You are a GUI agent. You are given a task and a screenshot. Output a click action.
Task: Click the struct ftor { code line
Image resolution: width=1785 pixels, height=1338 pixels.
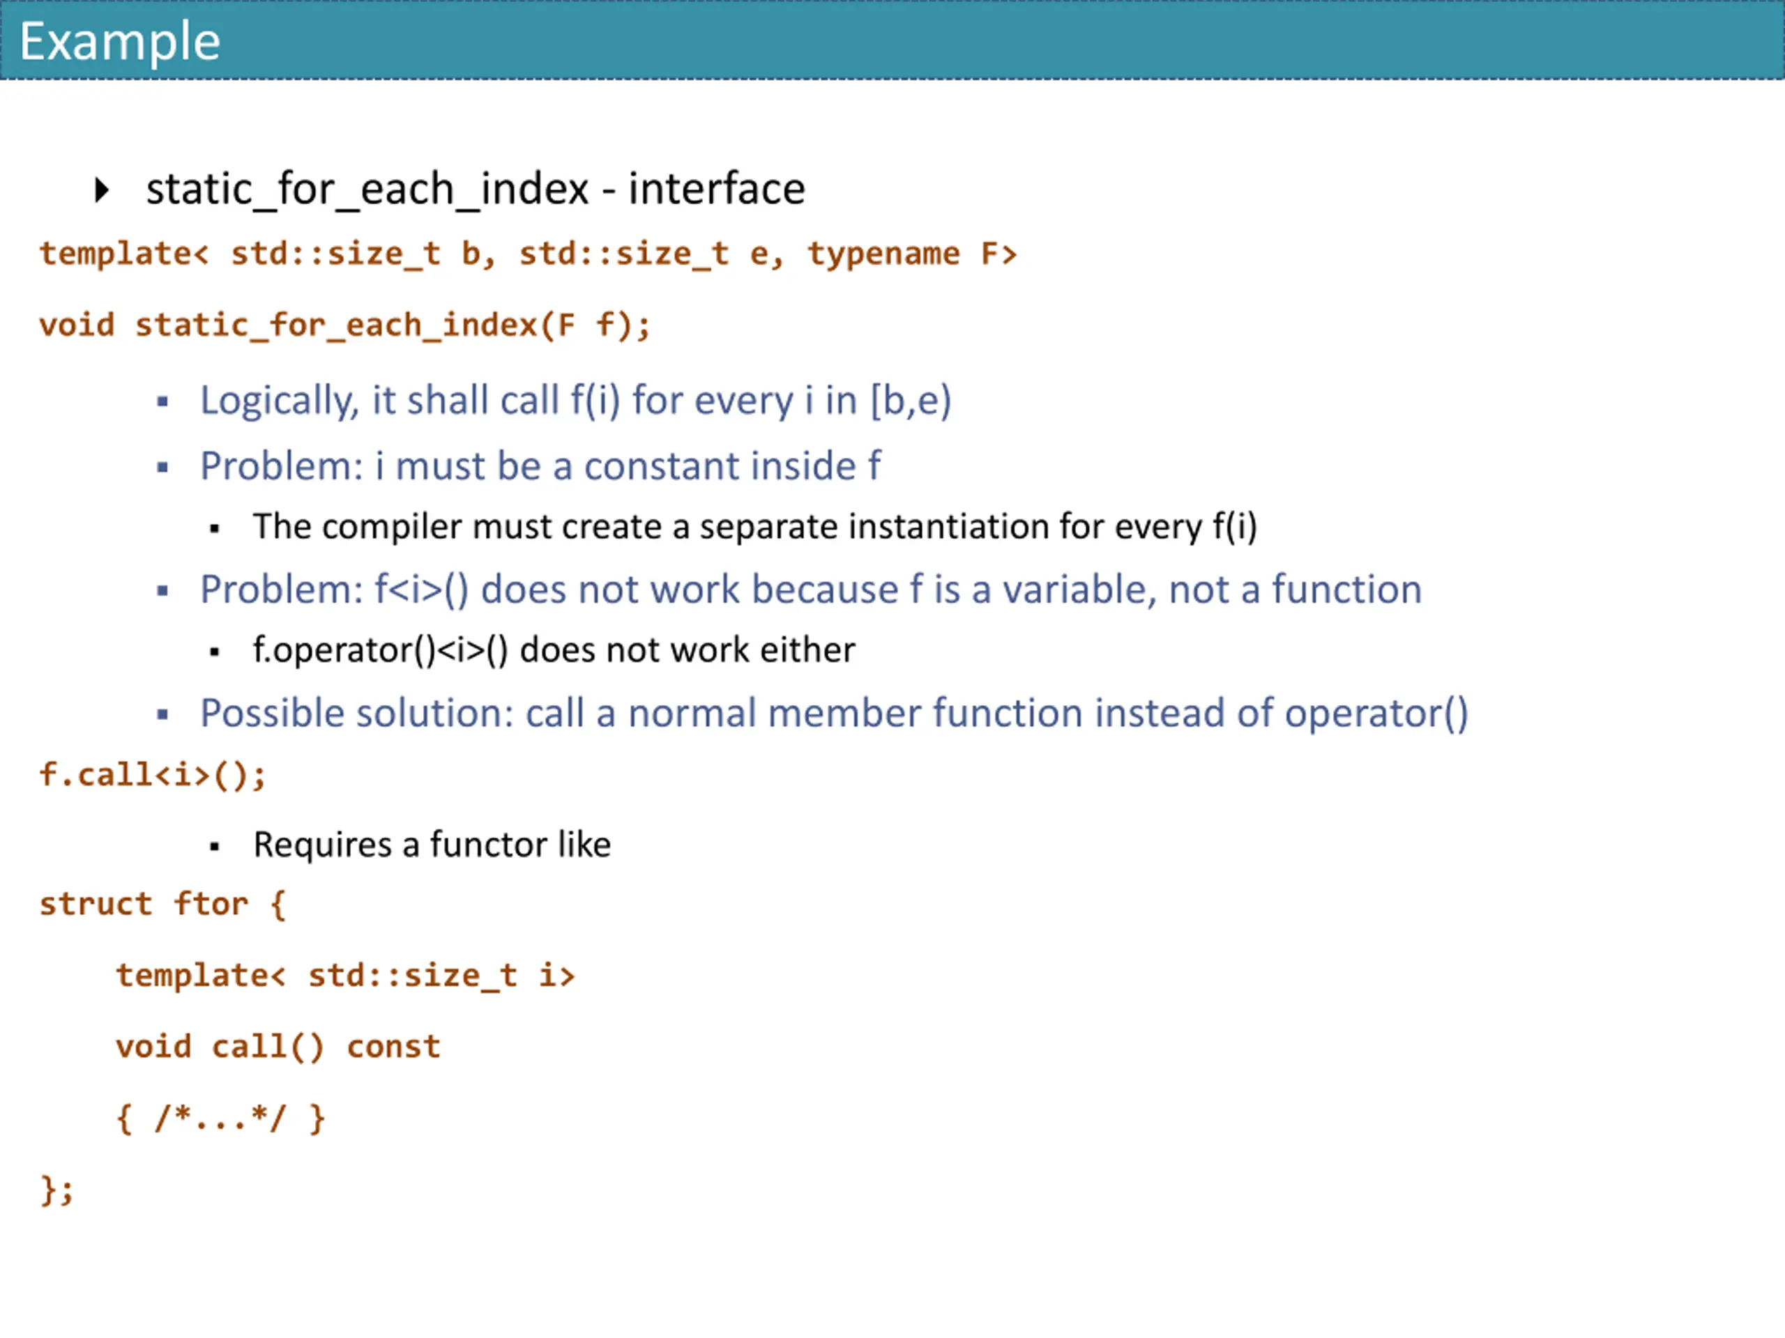[163, 904]
